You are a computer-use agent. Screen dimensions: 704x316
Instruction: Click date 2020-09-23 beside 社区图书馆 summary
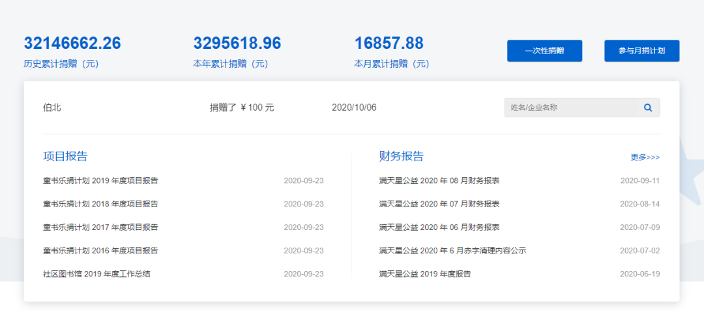click(x=304, y=274)
